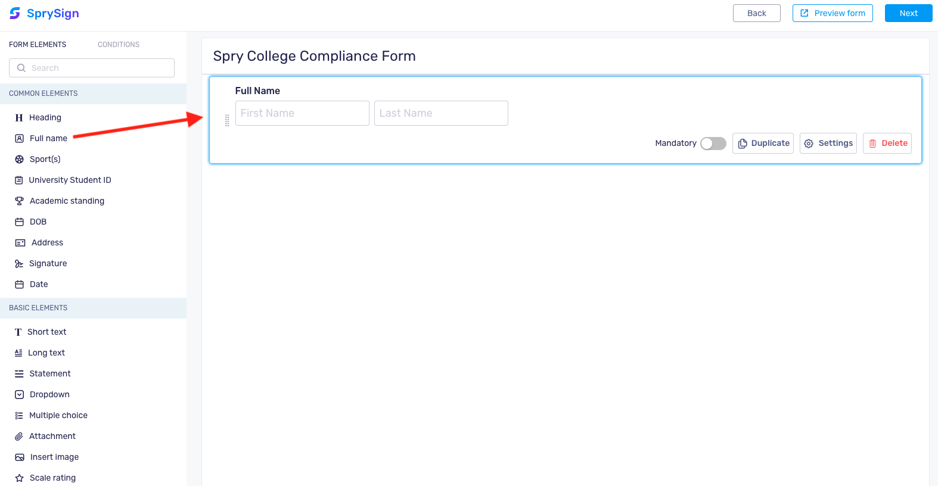Add a Scale rating element

pyautogui.click(x=52, y=477)
